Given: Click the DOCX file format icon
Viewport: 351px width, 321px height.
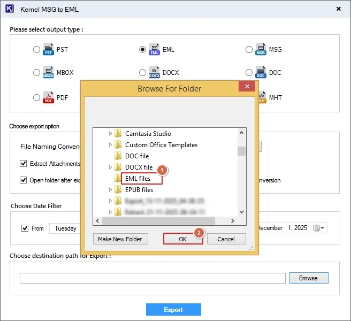Looking at the screenshot, I should [154, 73].
